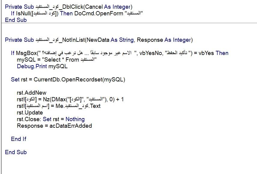Click rst.Close: Set rst = Nothing line
This screenshot has width=257, height=174.
click(50, 119)
